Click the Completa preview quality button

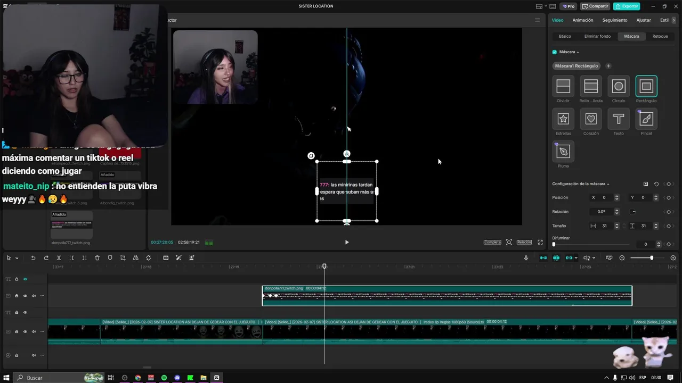(x=492, y=242)
